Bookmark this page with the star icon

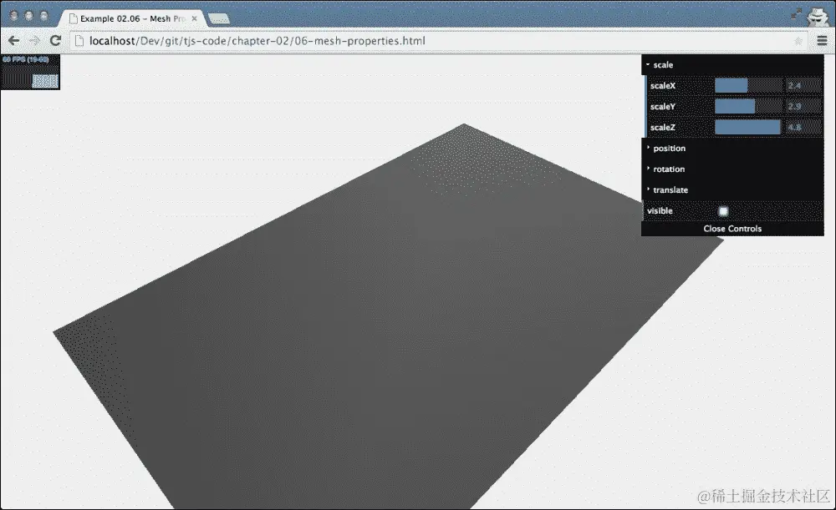798,41
